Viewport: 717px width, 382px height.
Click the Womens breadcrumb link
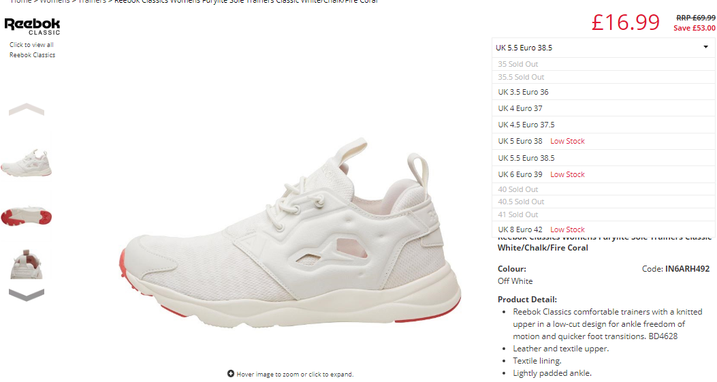55,1
